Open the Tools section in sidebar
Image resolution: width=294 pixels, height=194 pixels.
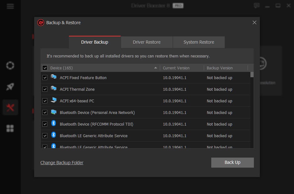click(10, 108)
